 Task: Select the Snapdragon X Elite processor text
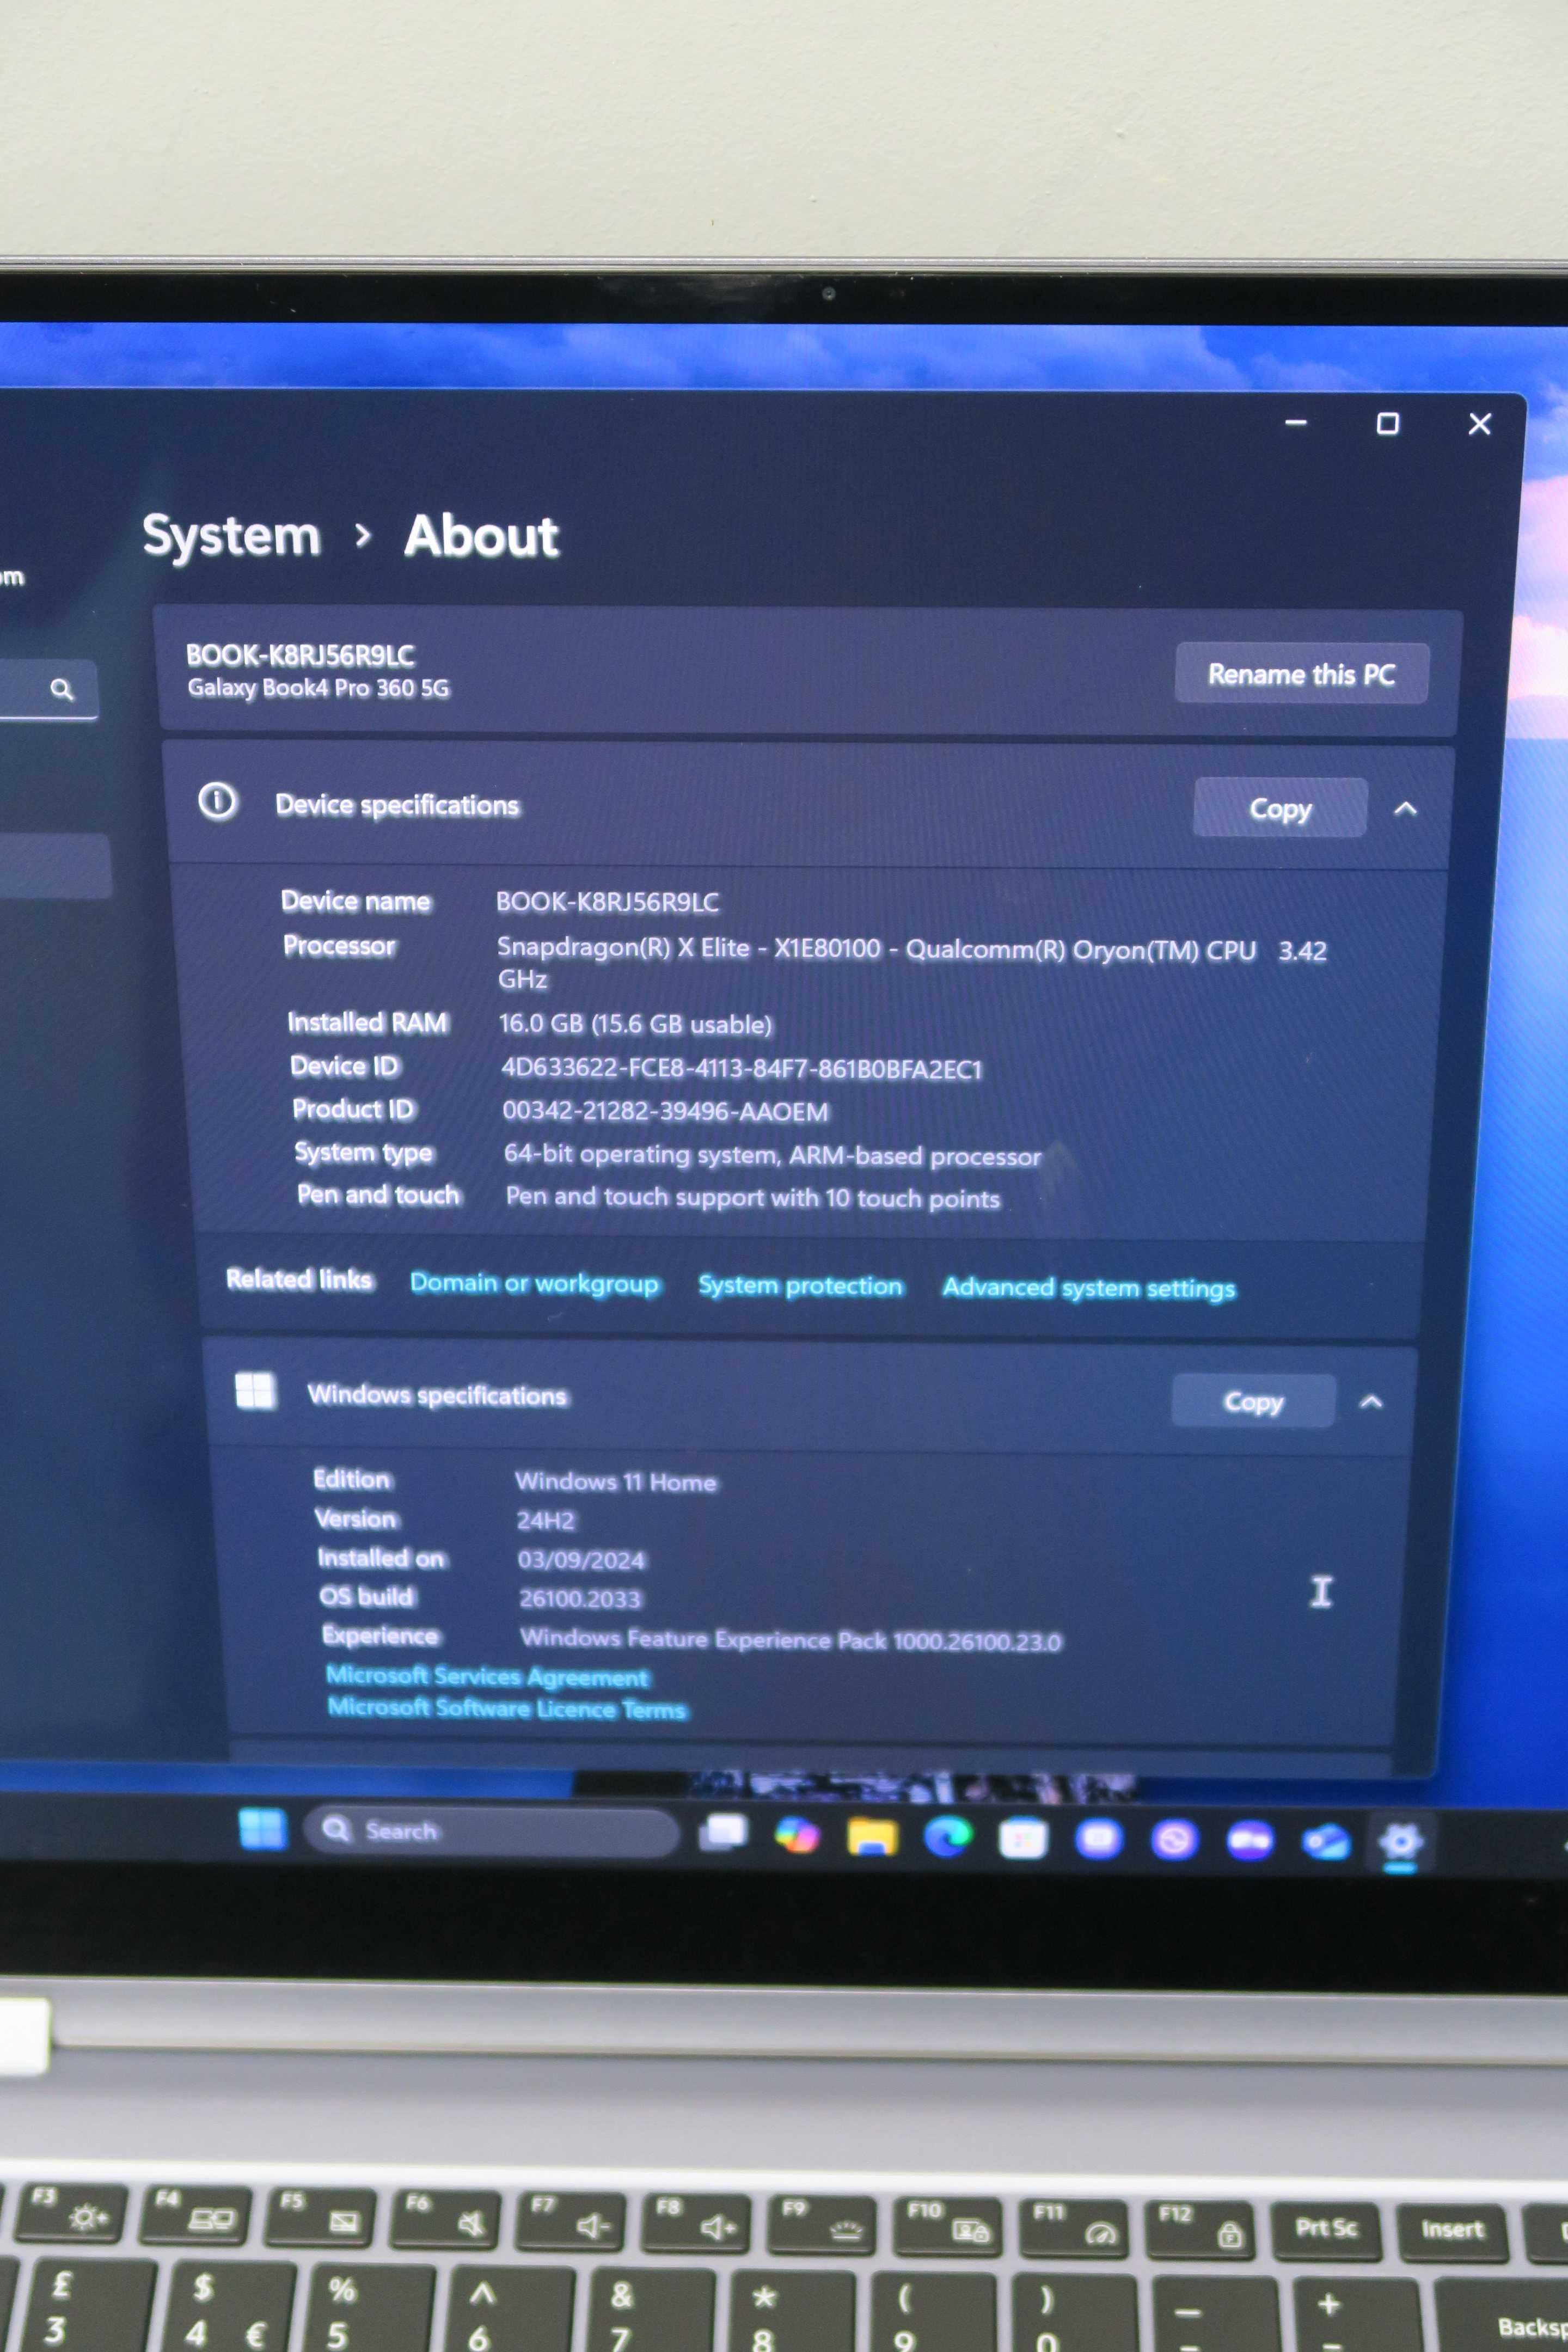pyautogui.click(x=911, y=963)
